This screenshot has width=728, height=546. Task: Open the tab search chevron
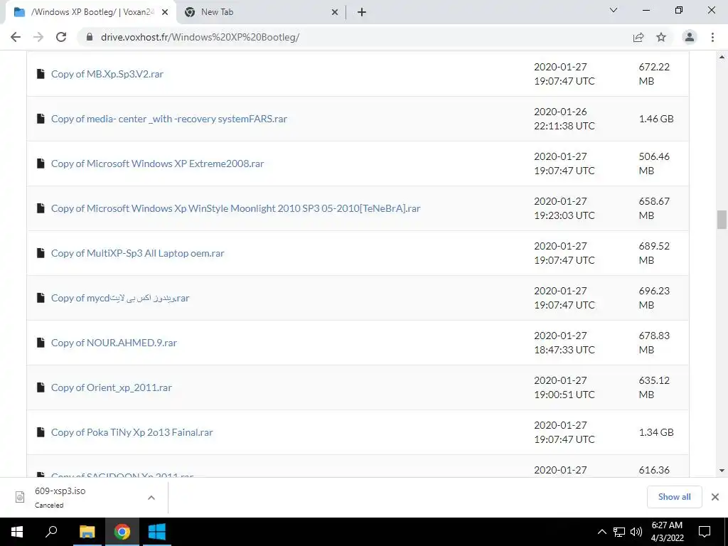tap(614, 10)
